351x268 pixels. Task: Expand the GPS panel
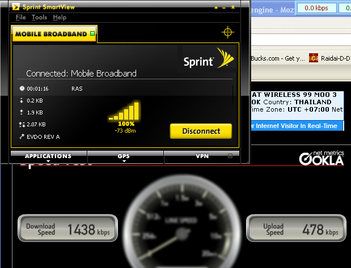point(125,157)
